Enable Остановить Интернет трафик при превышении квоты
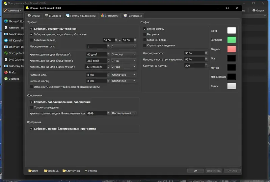 pyautogui.click(x=31, y=87)
